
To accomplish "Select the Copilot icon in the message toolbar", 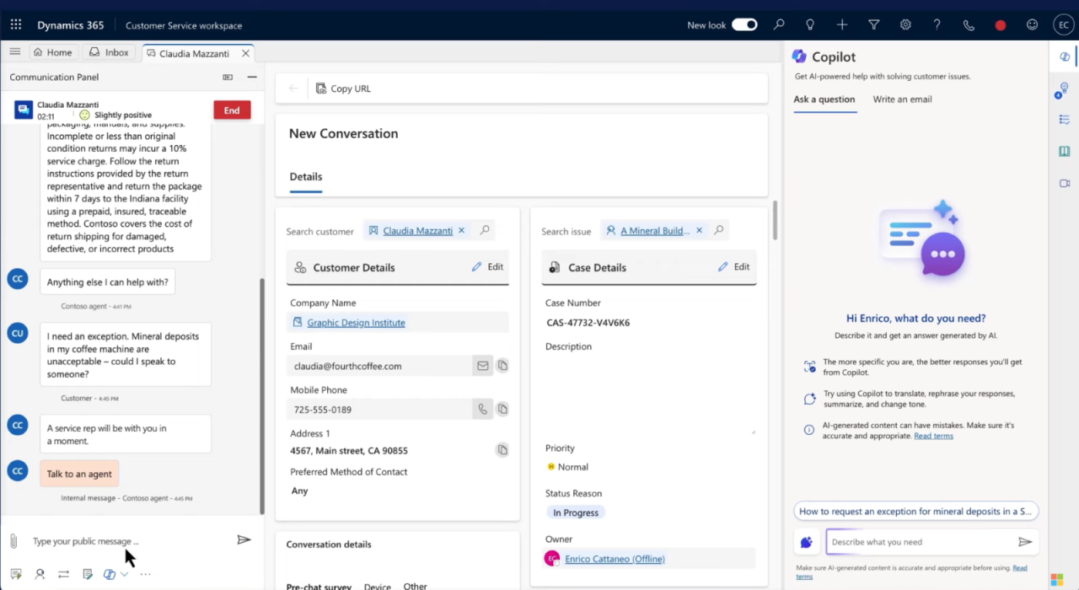I will [x=109, y=574].
